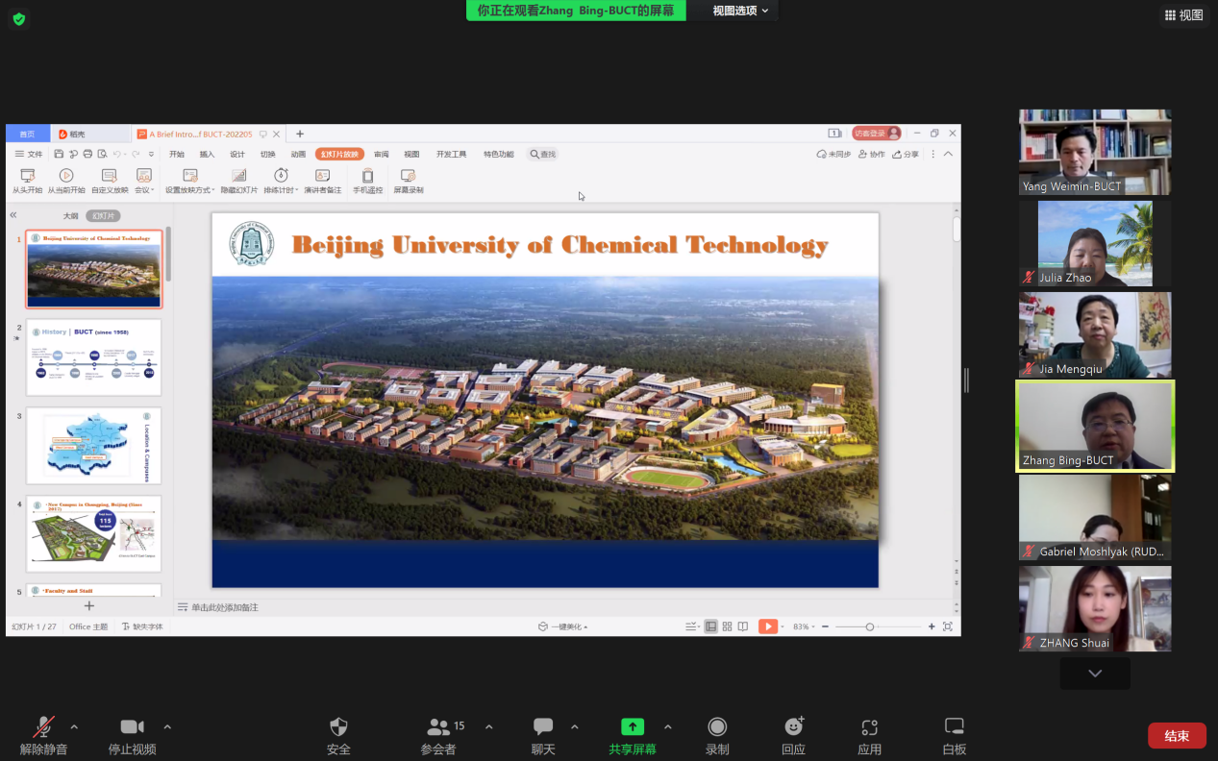
Task: Click the save icon in quick toolbar
Action: (59, 154)
